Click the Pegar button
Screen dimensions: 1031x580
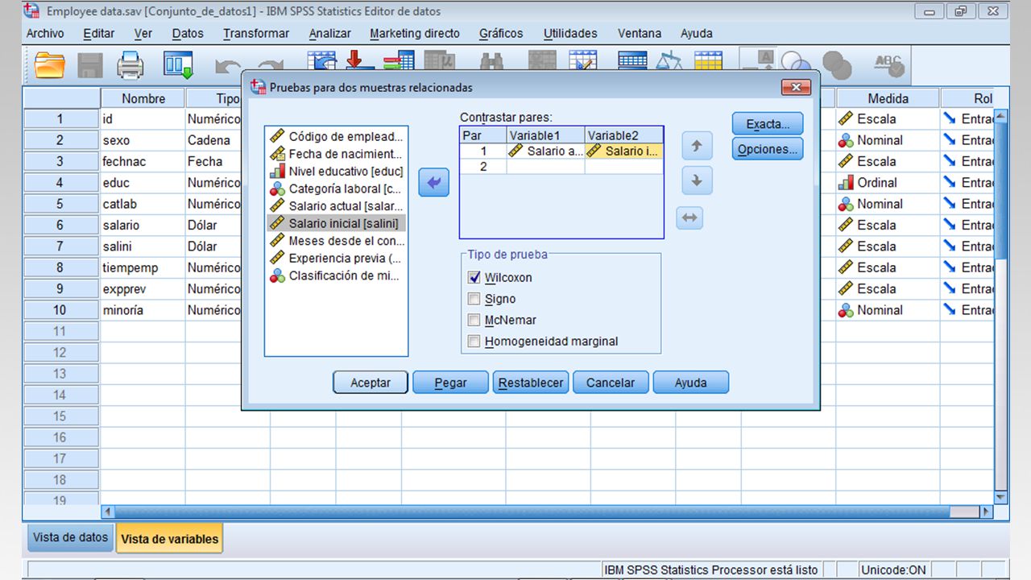pyautogui.click(x=450, y=383)
